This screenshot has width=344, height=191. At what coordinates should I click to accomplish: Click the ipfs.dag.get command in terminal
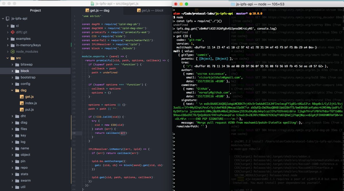pyautogui.click(x=226, y=29)
